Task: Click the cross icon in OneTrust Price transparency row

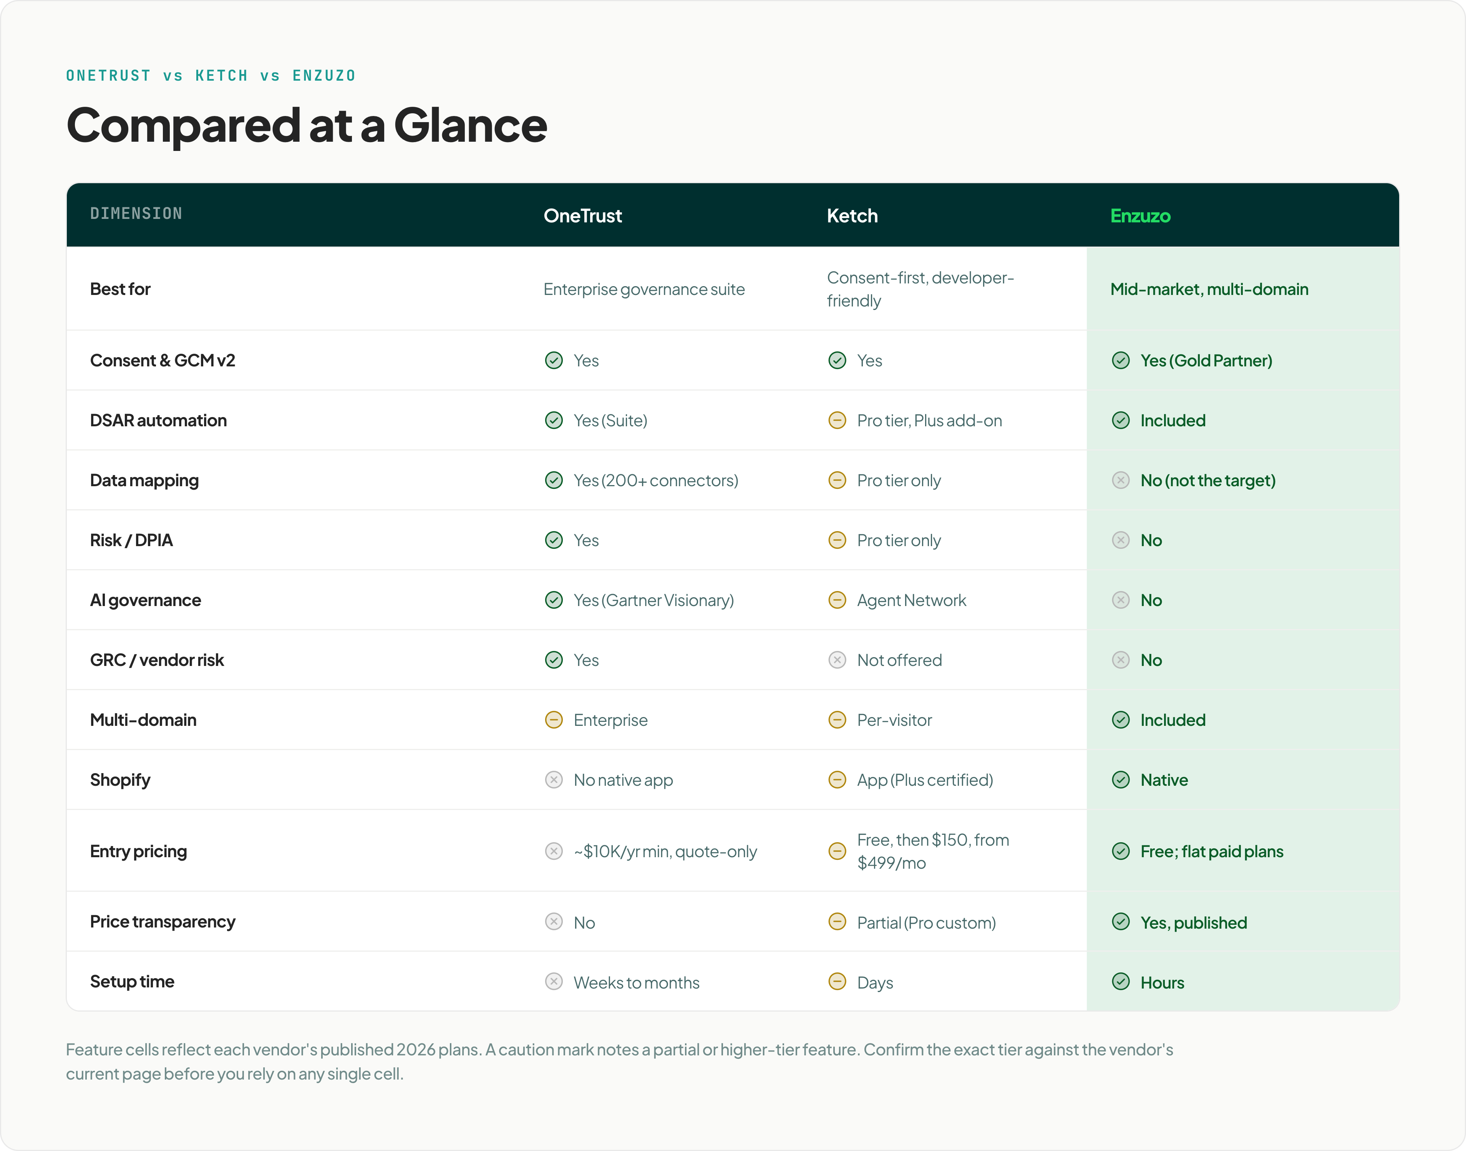Action: pos(553,922)
